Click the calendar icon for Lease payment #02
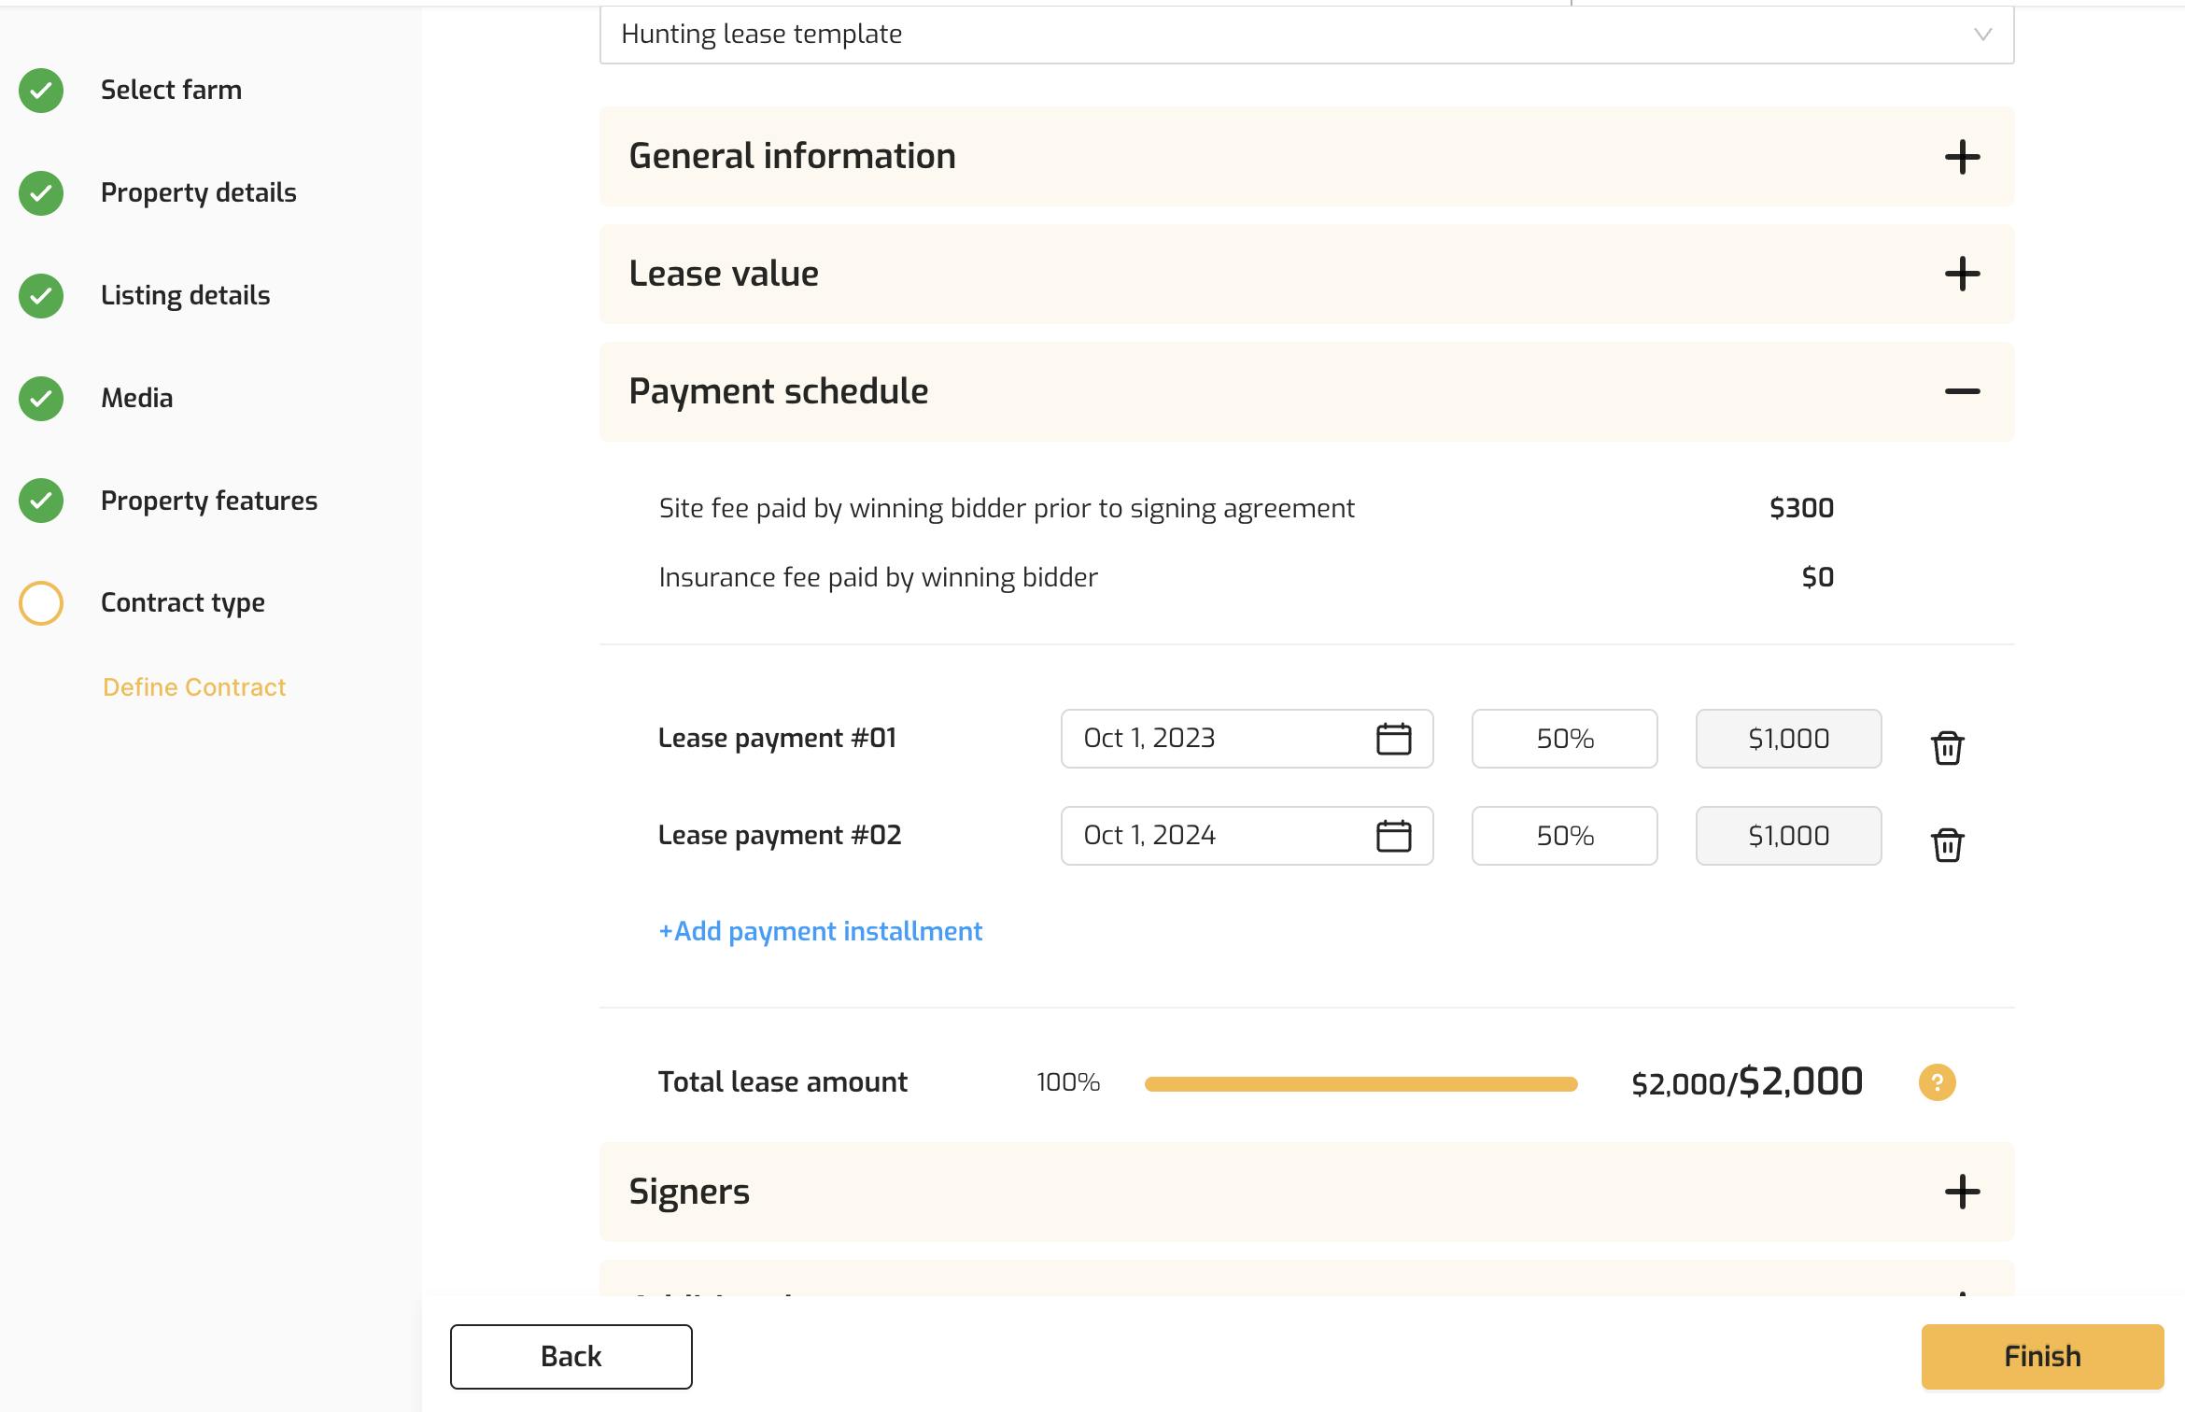 click(1392, 834)
